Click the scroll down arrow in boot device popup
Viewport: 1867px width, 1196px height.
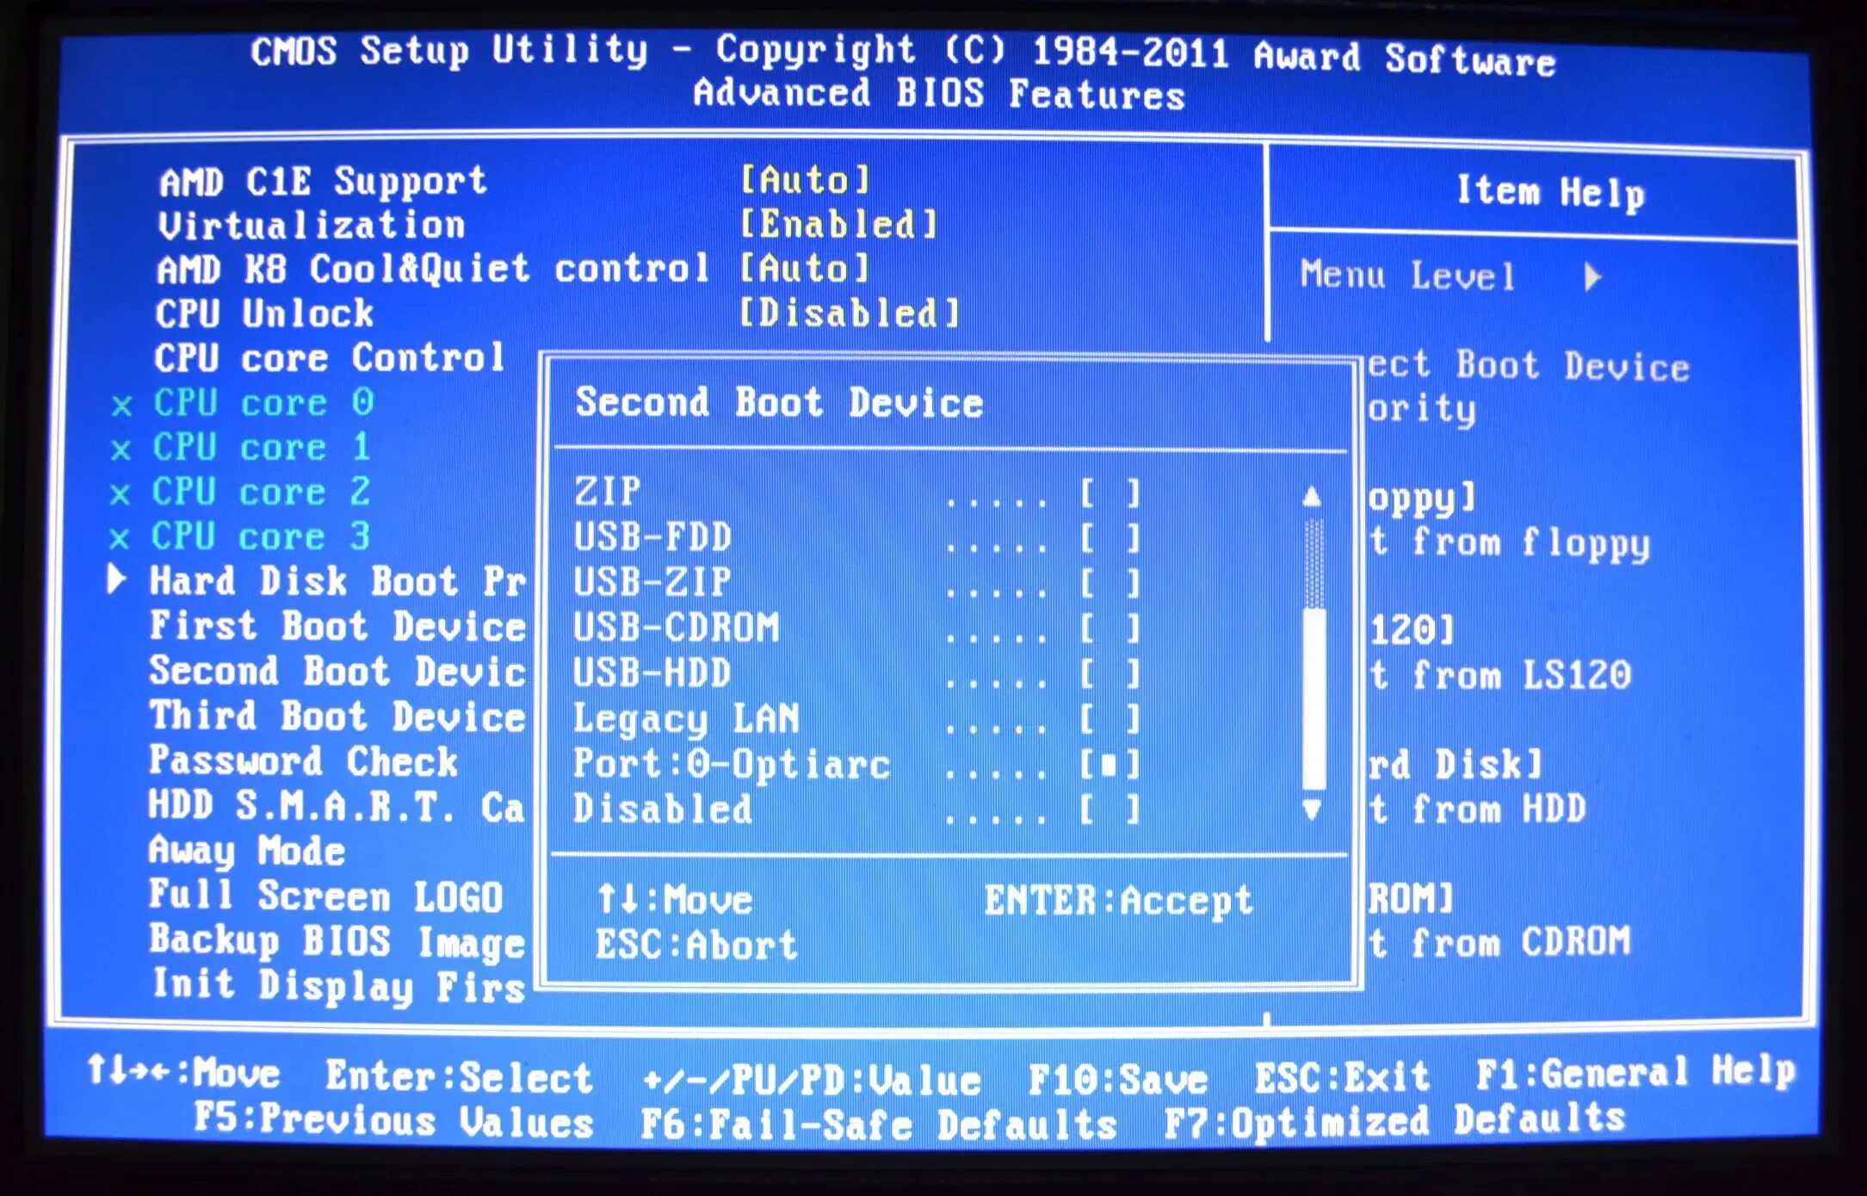coord(1311,809)
